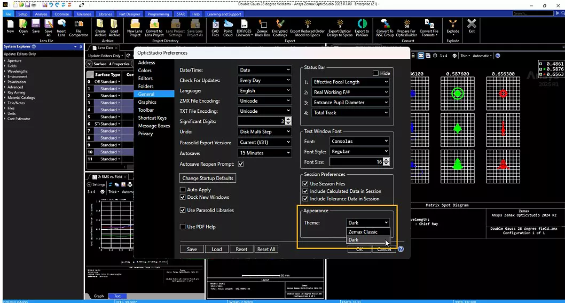Click print icon in RMS vs. Field window
Image resolution: width=565 pixels, height=303 pixels.
point(129,184)
